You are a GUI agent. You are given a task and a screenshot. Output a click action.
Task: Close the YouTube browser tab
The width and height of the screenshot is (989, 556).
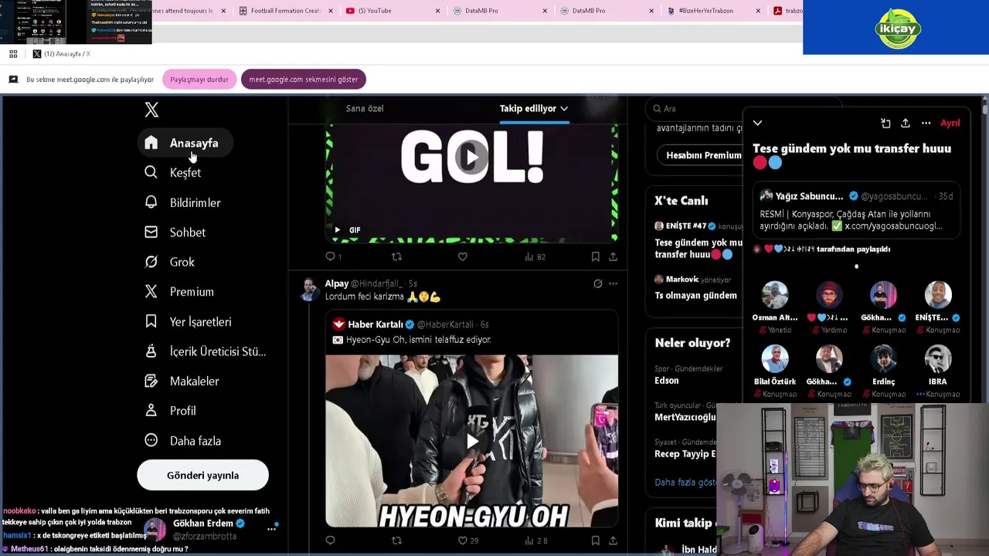click(x=438, y=11)
